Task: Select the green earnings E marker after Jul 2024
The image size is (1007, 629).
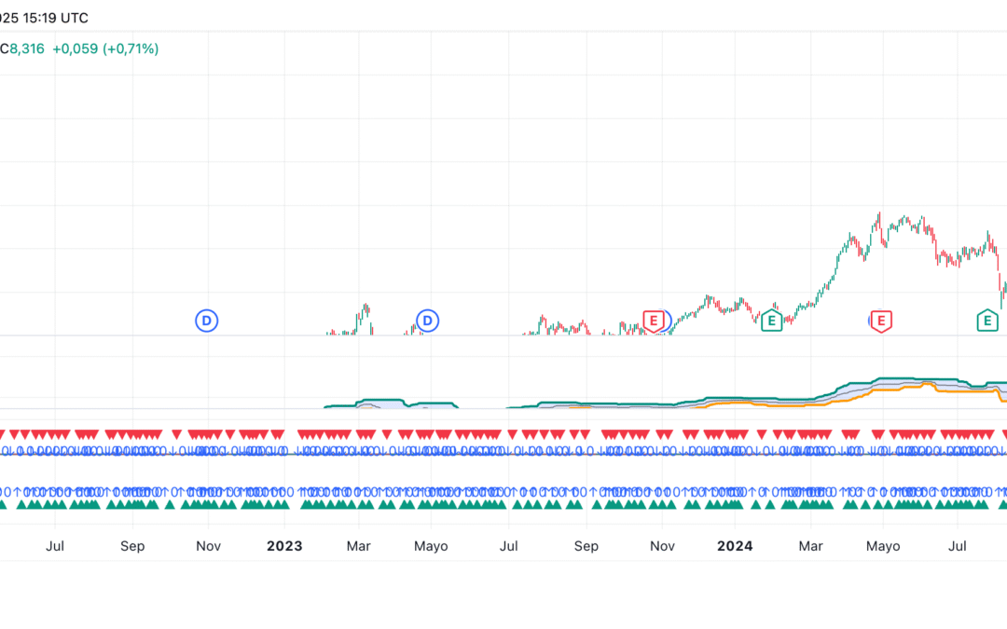Action: [x=986, y=321]
